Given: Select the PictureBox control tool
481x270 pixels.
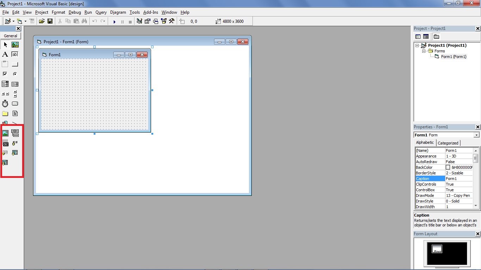Looking at the screenshot, I should (x=15, y=45).
